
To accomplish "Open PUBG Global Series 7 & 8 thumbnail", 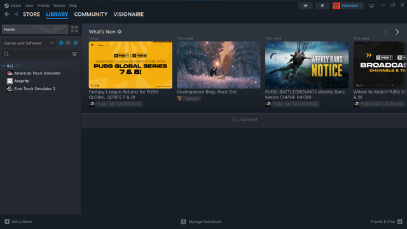I will [x=130, y=65].
